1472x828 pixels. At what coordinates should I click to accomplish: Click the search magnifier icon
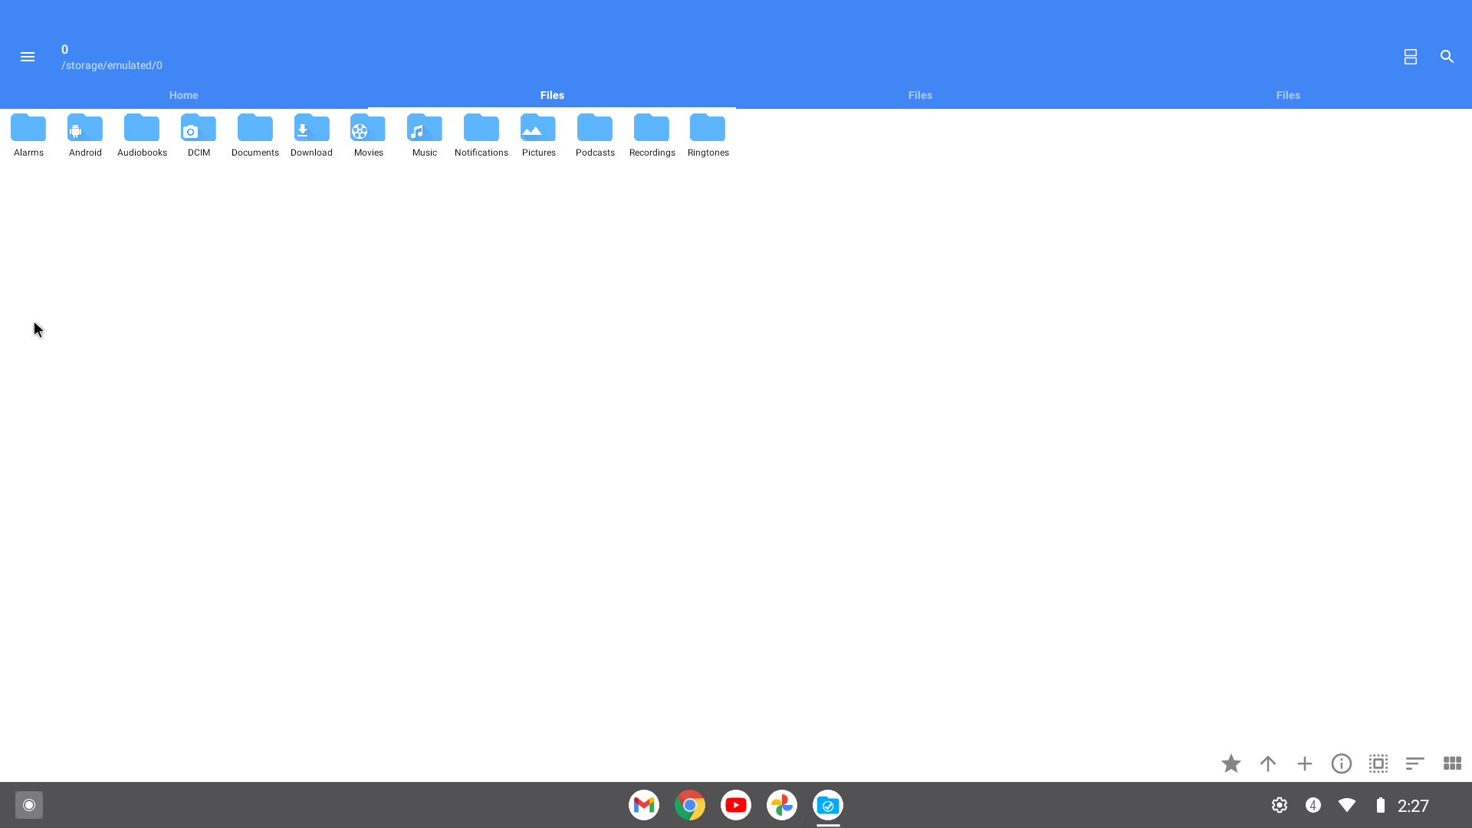tap(1447, 57)
